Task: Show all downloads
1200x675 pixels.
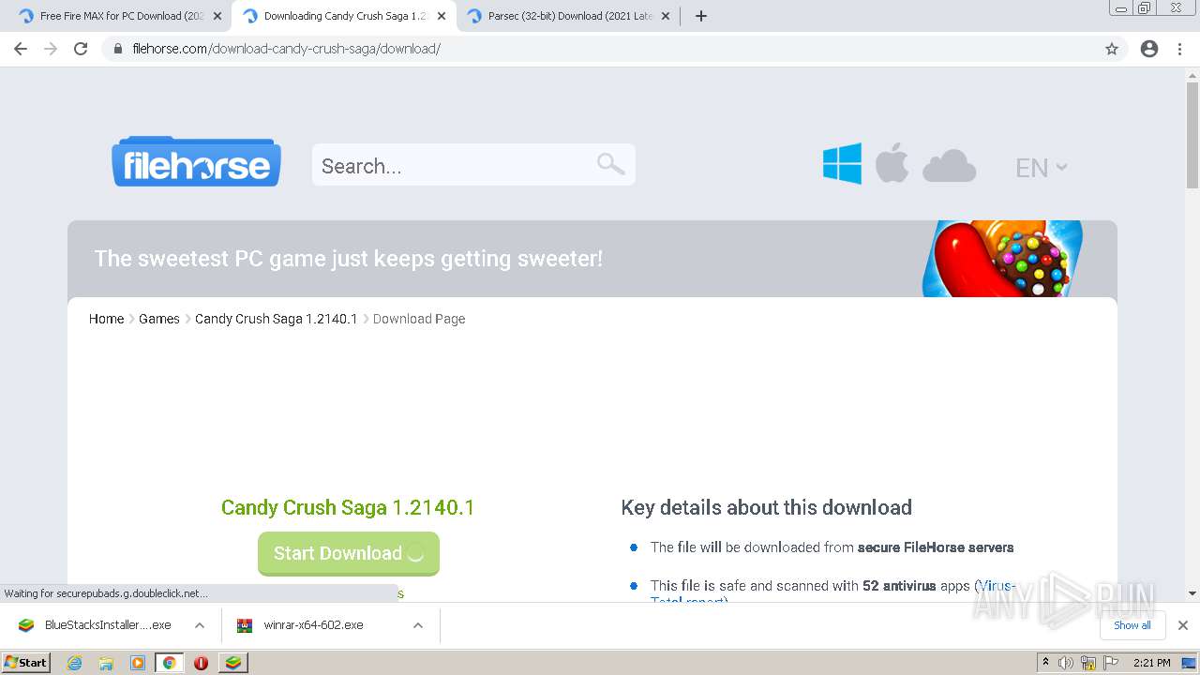Action: [1132, 625]
